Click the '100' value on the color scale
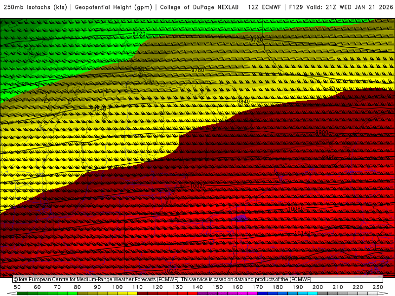 pyautogui.click(x=118, y=287)
